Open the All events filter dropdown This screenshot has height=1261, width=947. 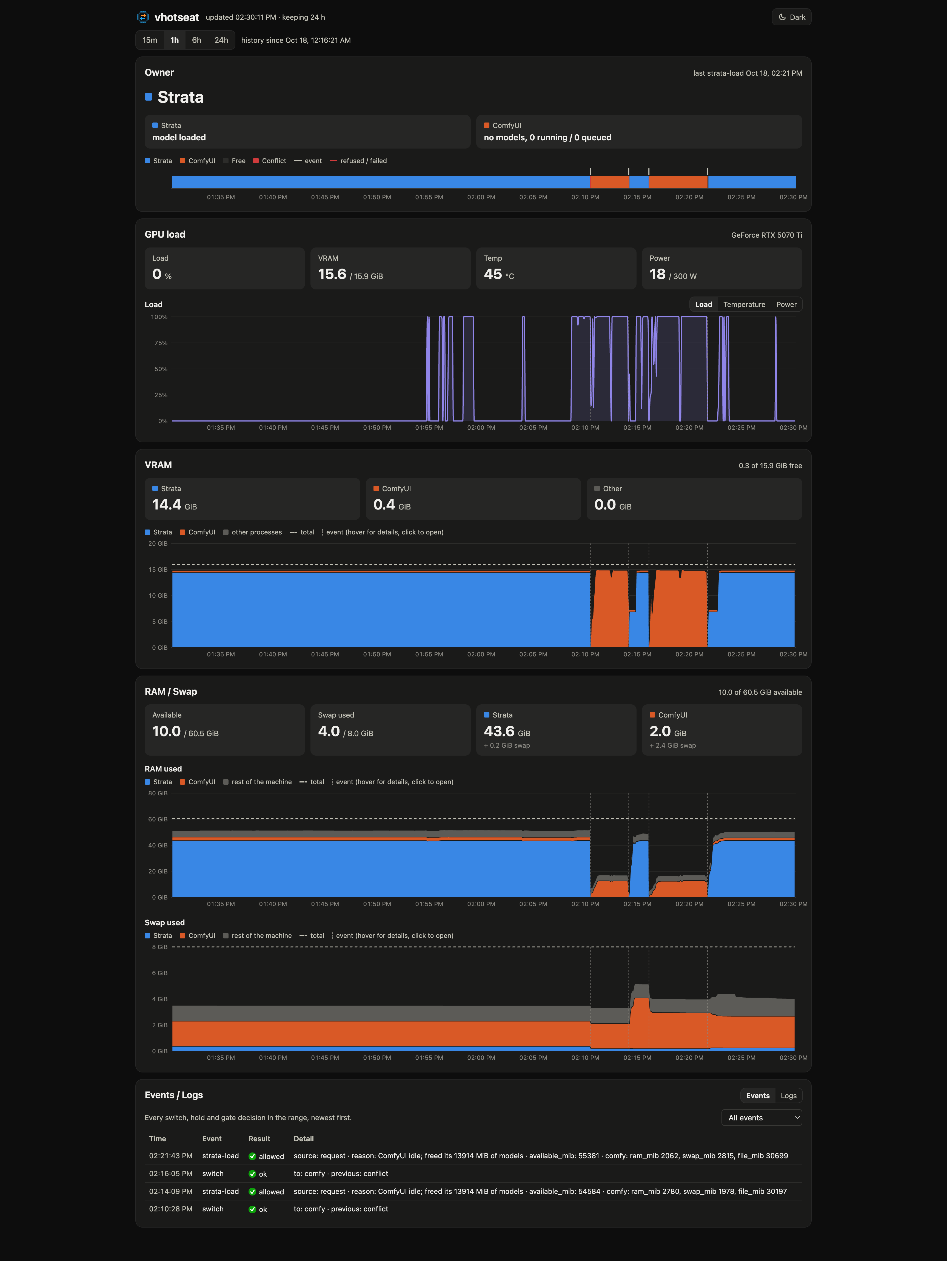click(762, 1117)
